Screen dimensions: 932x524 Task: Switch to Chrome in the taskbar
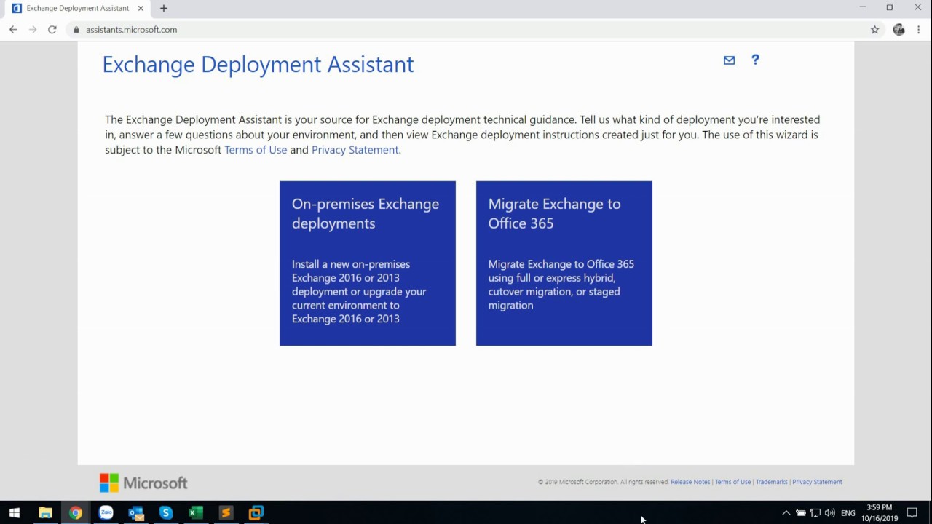76,512
